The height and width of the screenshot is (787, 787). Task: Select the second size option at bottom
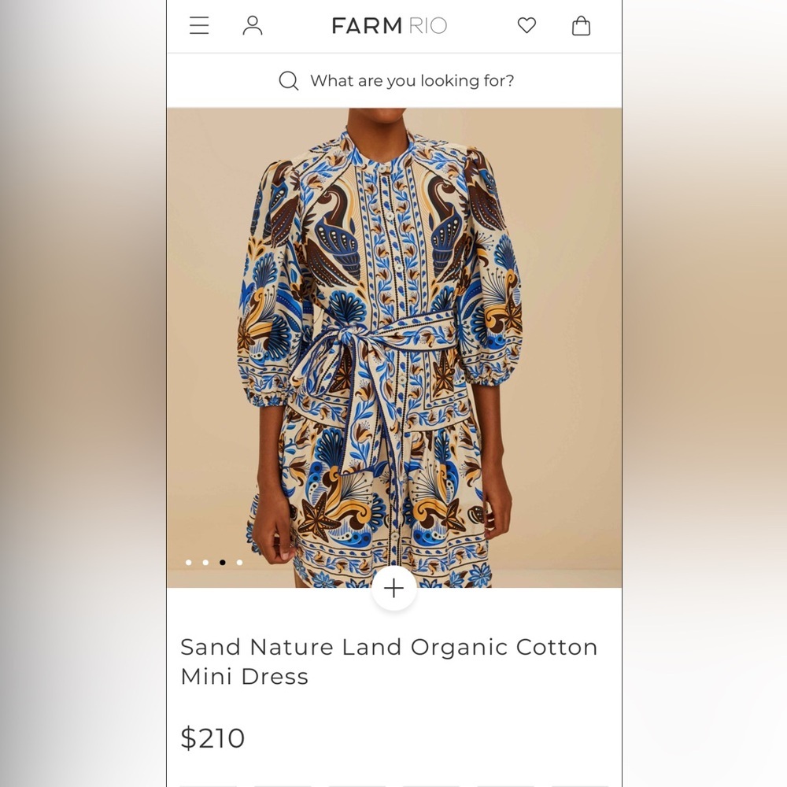(x=282, y=785)
